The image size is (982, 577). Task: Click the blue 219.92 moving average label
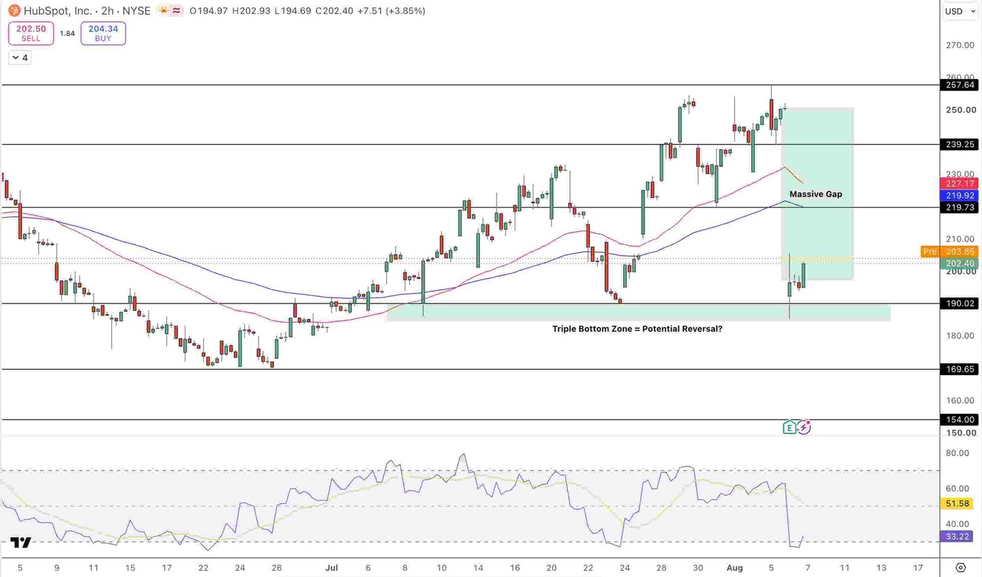[960, 196]
